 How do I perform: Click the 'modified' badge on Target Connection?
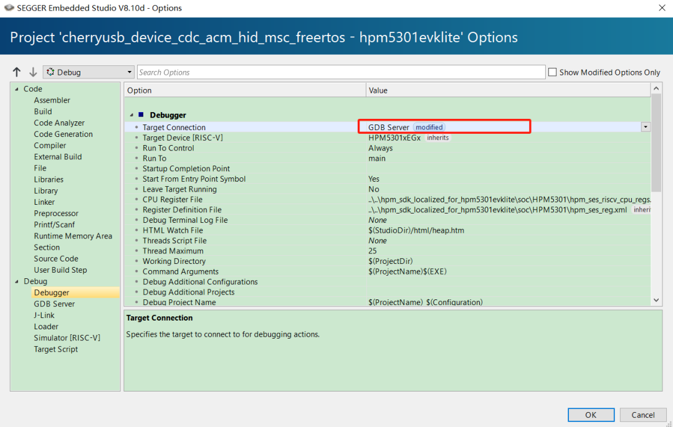[x=429, y=127]
